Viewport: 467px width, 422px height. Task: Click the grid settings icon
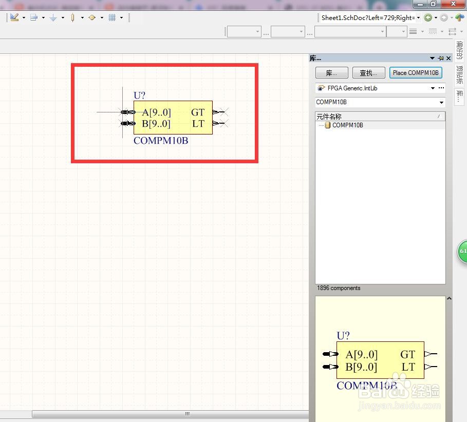[x=111, y=17]
